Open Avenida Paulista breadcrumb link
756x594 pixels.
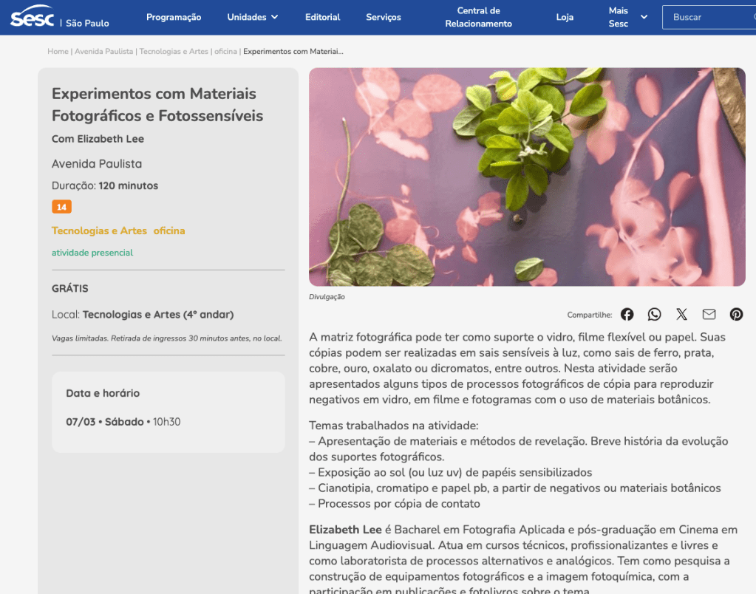pos(104,52)
